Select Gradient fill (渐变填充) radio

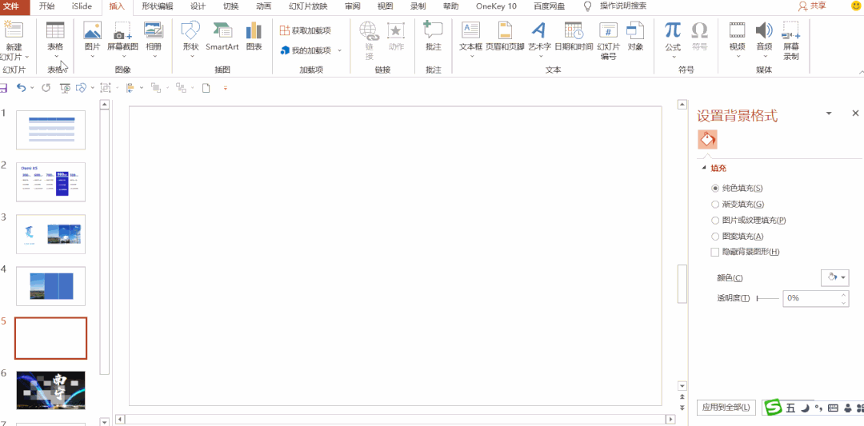(x=715, y=204)
